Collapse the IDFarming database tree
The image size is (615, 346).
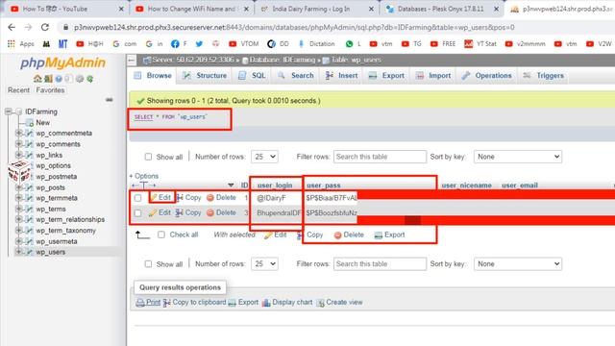9,111
